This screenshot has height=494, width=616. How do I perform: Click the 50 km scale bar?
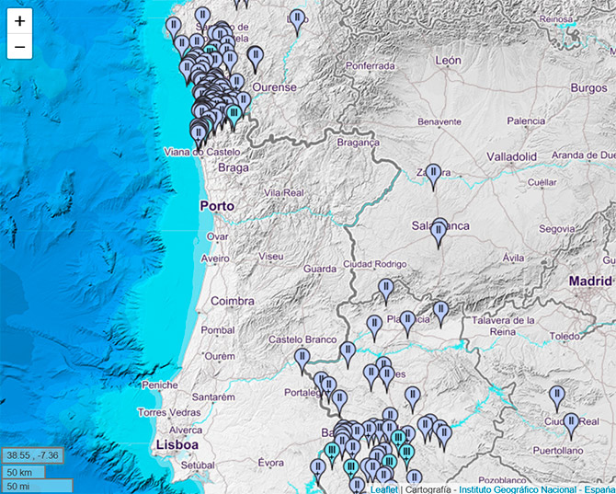coord(26,471)
